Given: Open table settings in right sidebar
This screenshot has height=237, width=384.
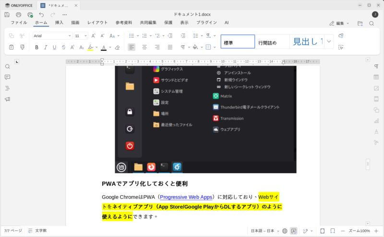Looking at the screenshot, I should click(376, 77).
